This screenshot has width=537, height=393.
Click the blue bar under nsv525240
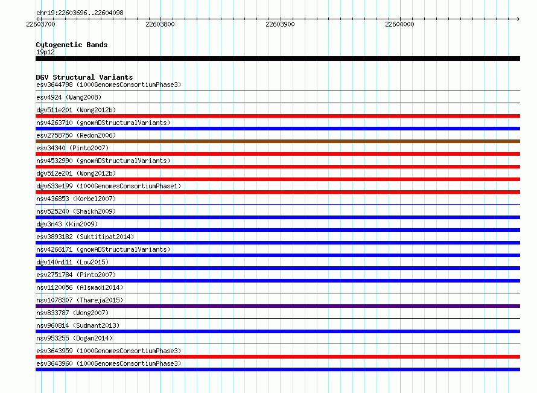tap(278, 217)
